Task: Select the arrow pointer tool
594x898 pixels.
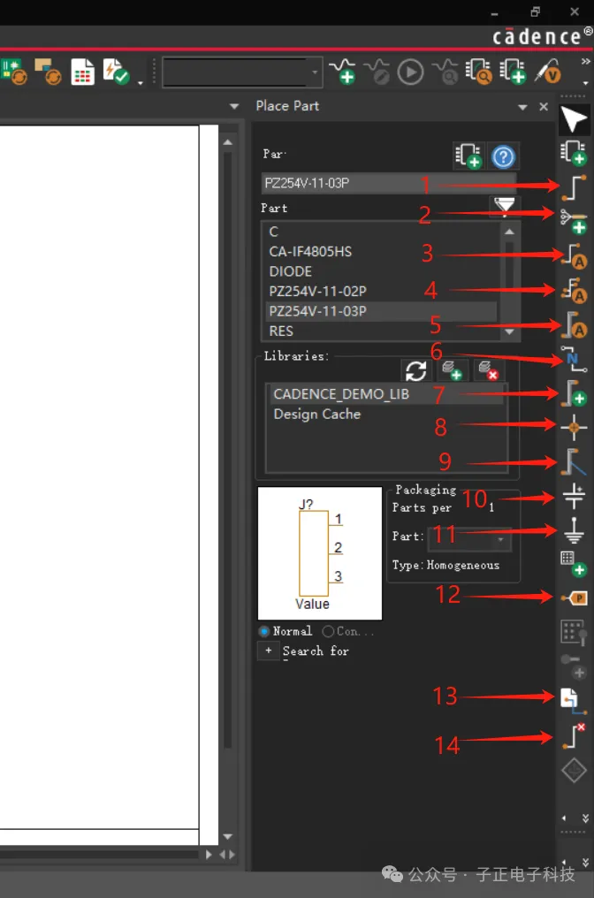Action: 574,119
